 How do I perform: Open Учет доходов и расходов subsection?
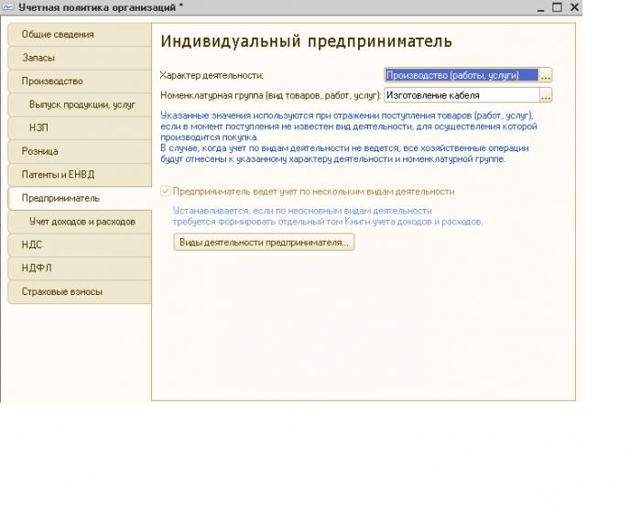[80, 222]
